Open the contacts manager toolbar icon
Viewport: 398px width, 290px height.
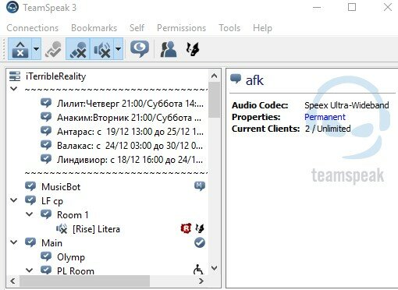pyautogui.click(x=169, y=49)
